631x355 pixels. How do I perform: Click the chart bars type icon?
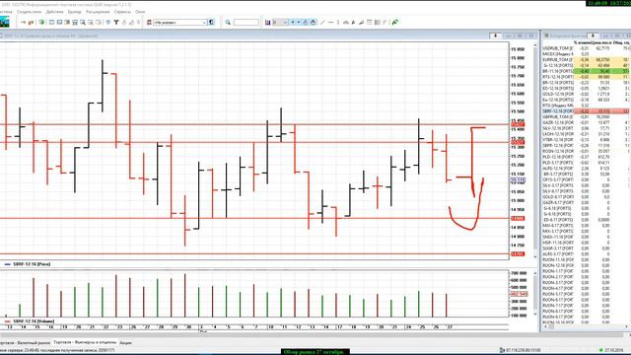pyautogui.click(x=267, y=22)
